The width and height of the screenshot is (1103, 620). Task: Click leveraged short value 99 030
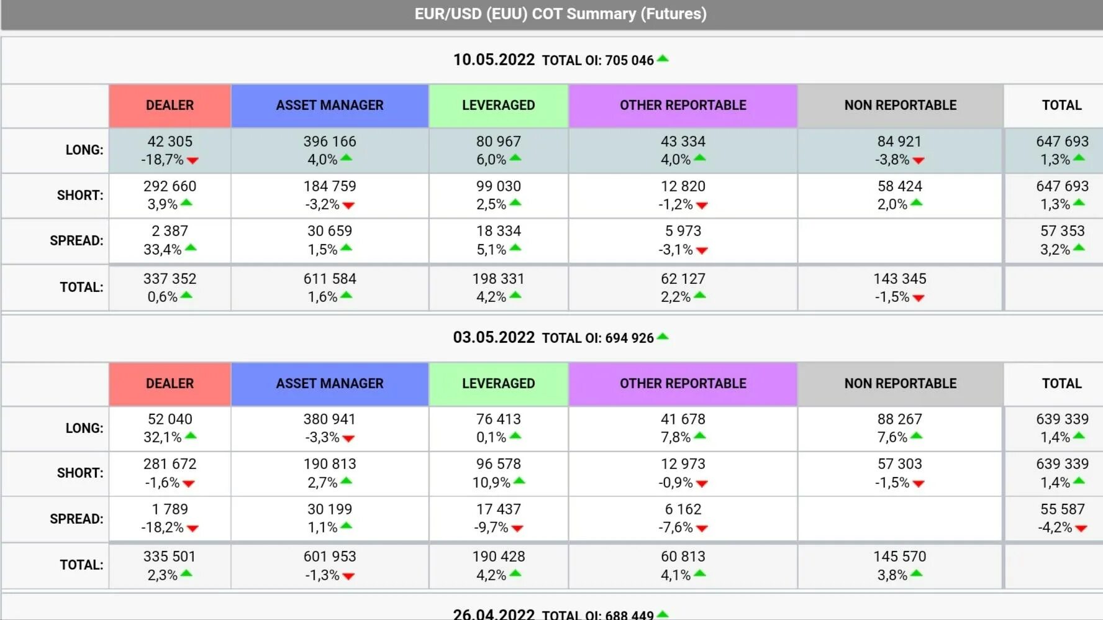coord(499,186)
